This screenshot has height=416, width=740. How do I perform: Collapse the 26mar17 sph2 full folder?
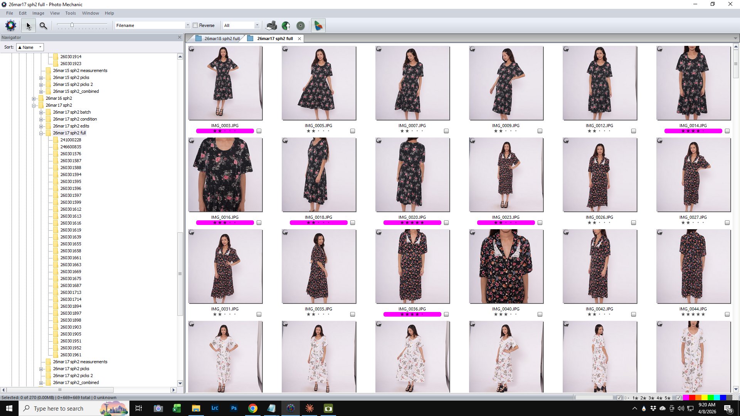(x=41, y=133)
